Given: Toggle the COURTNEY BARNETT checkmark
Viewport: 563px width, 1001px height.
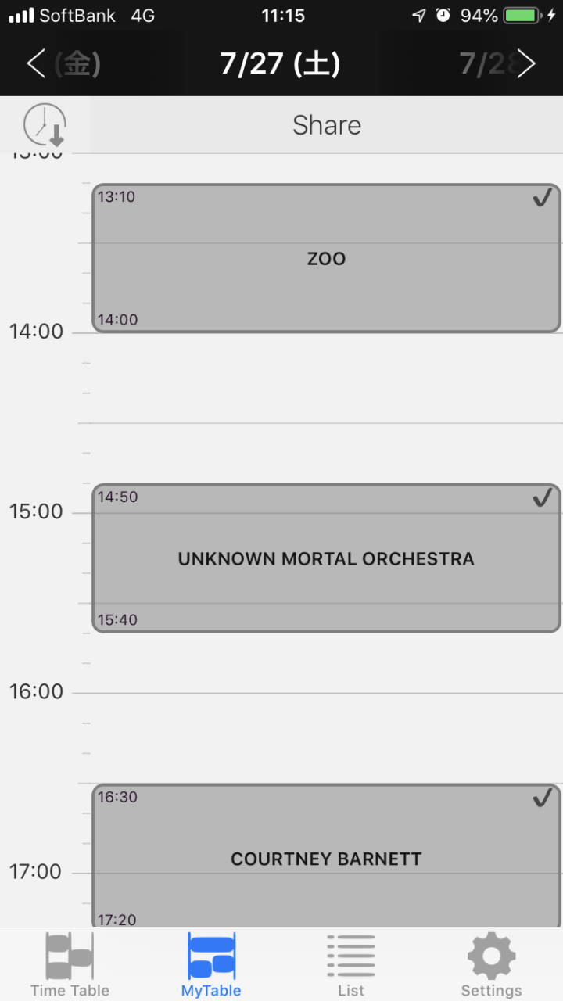Looking at the screenshot, I should (x=542, y=798).
